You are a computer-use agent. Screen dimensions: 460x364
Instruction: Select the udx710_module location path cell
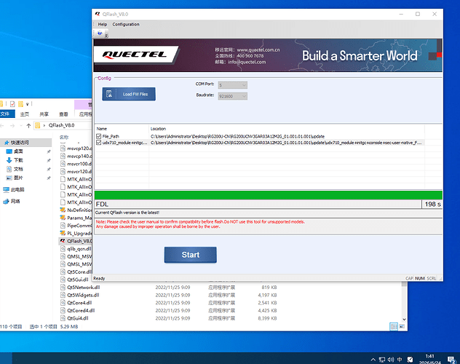[x=286, y=143]
